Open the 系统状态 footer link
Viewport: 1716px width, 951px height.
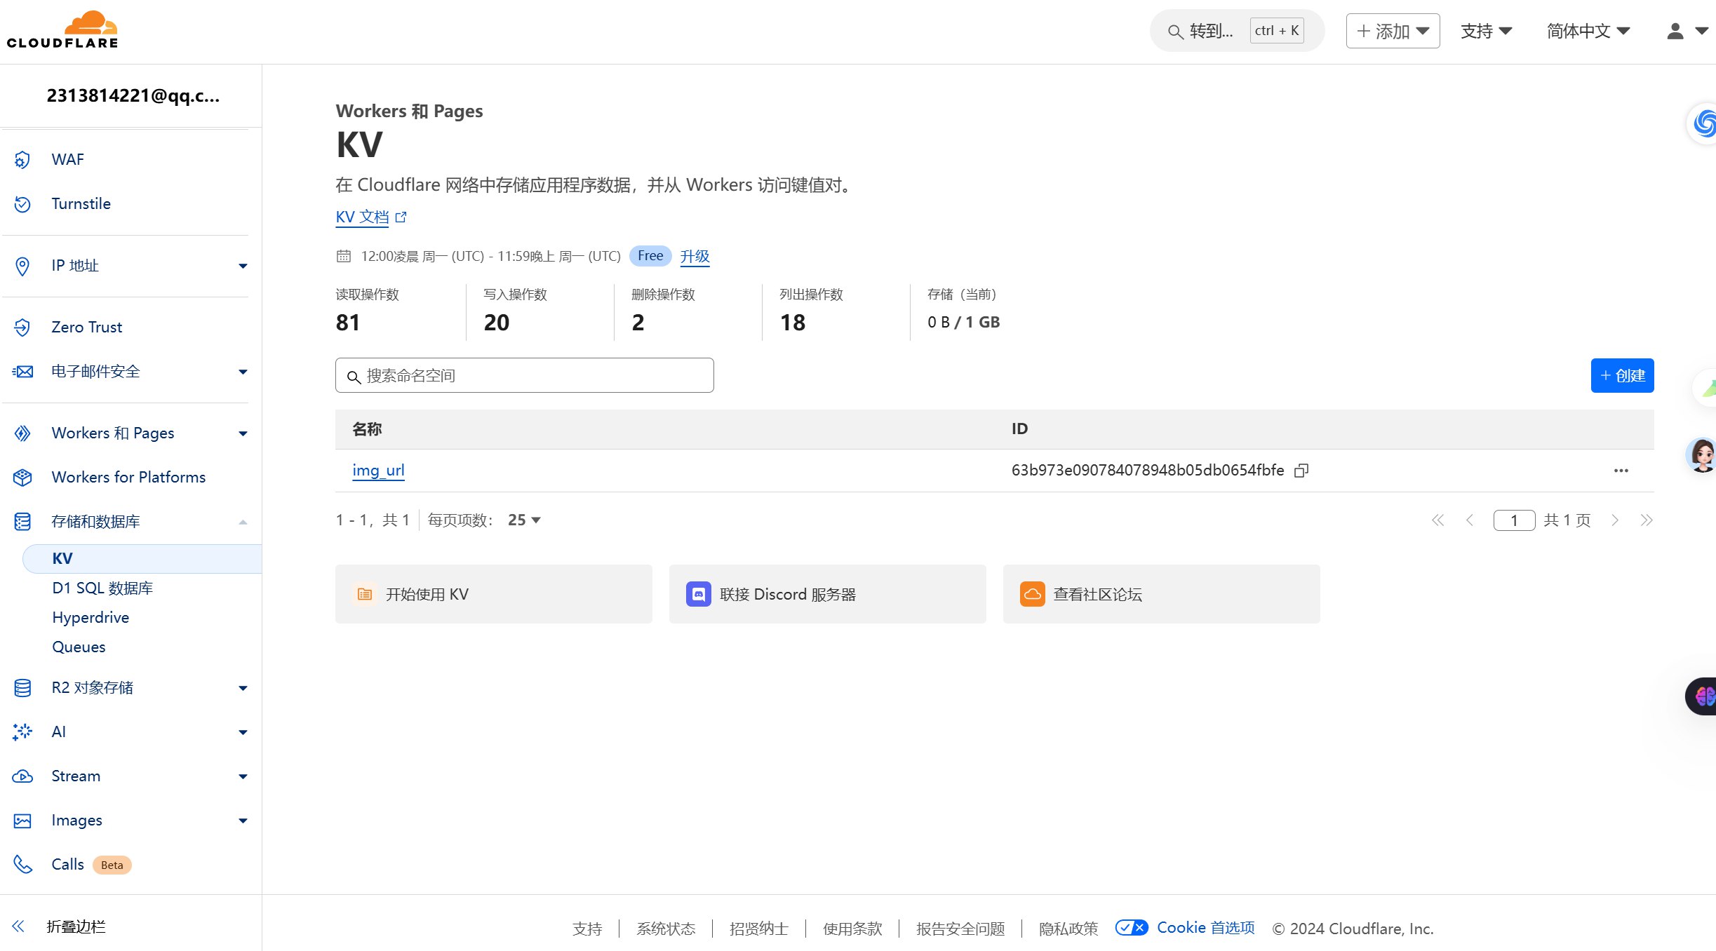coord(666,929)
